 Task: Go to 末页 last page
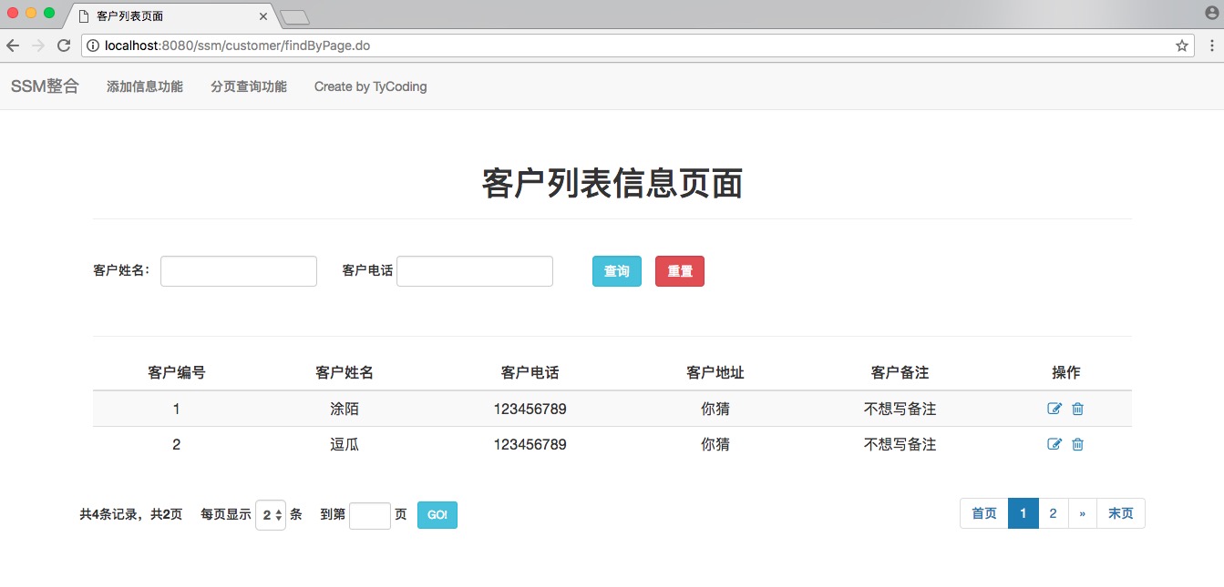(x=1121, y=513)
